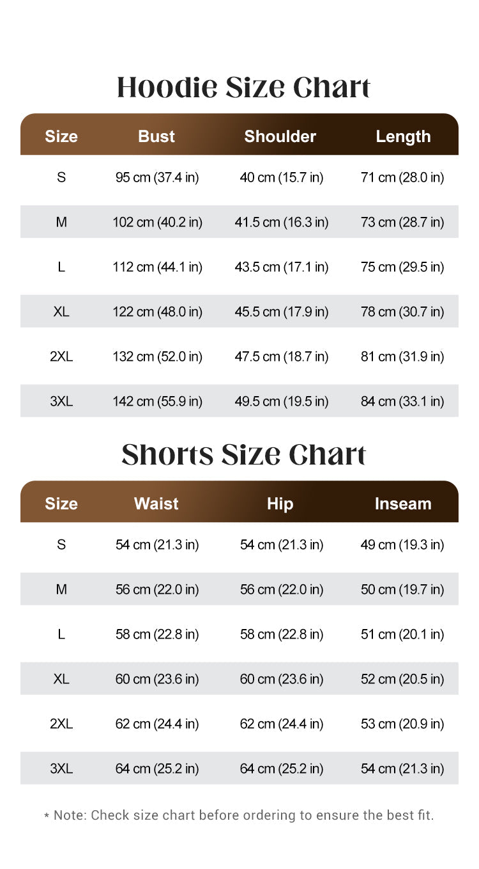Select the Hip column header
Image resolution: width=479 pixels, height=869 pixels.
[280, 504]
